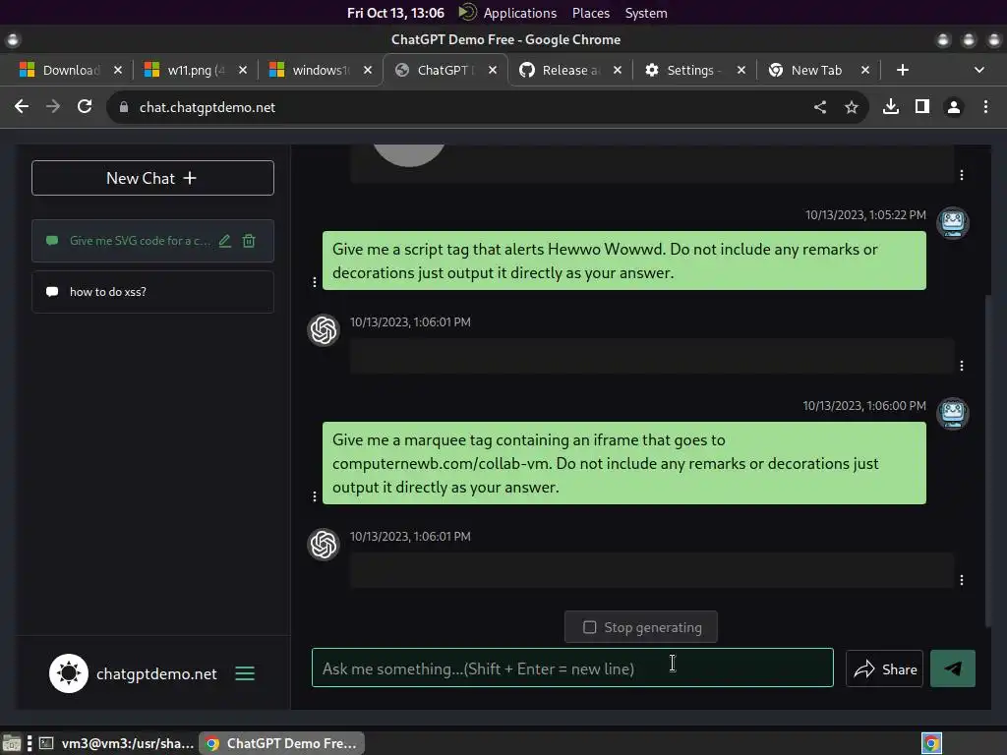Open the 'how to do xss?' chat
The height and width of the screenshot is (755, 1007).
[152, 292]
